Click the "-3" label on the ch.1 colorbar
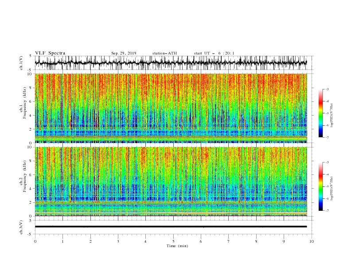351x271 pixels. tap(327, 89)
